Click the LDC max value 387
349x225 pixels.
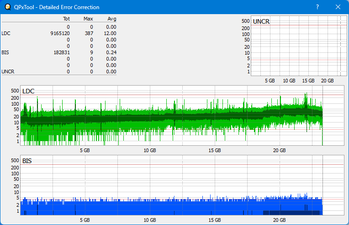[89, 33]
